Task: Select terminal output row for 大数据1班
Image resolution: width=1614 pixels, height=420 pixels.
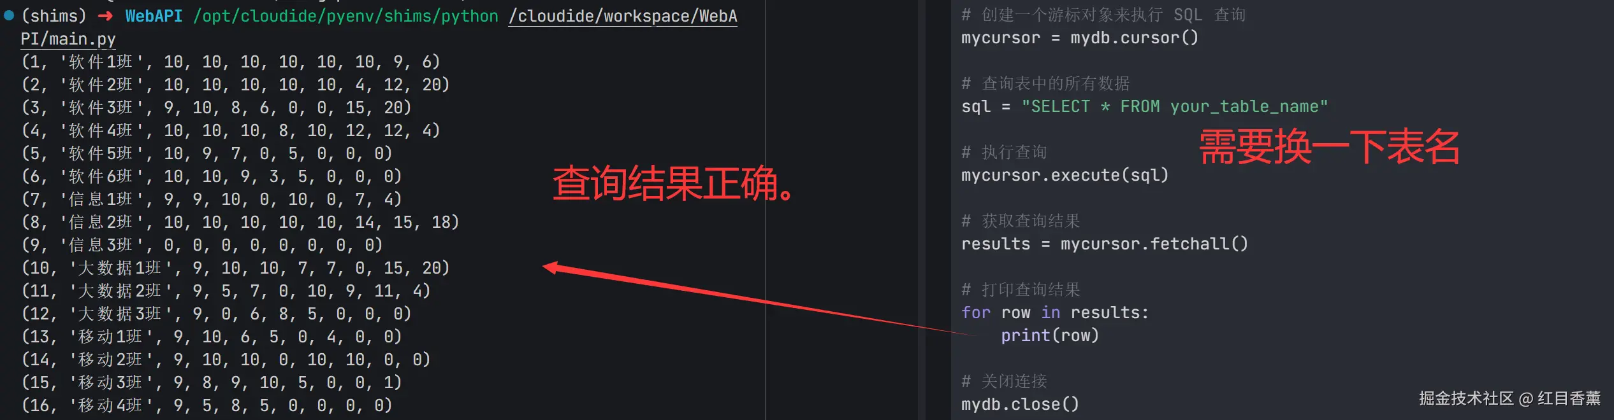Action: 236,268
